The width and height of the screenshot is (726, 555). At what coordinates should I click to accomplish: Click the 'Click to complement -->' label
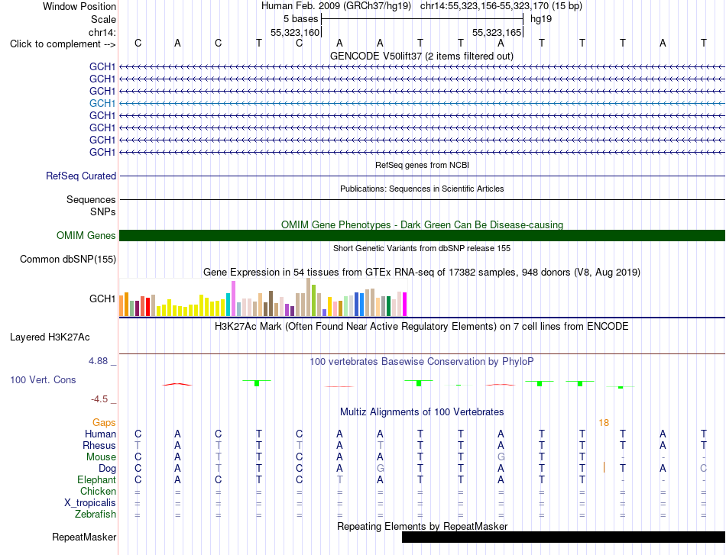coord(63,44)
